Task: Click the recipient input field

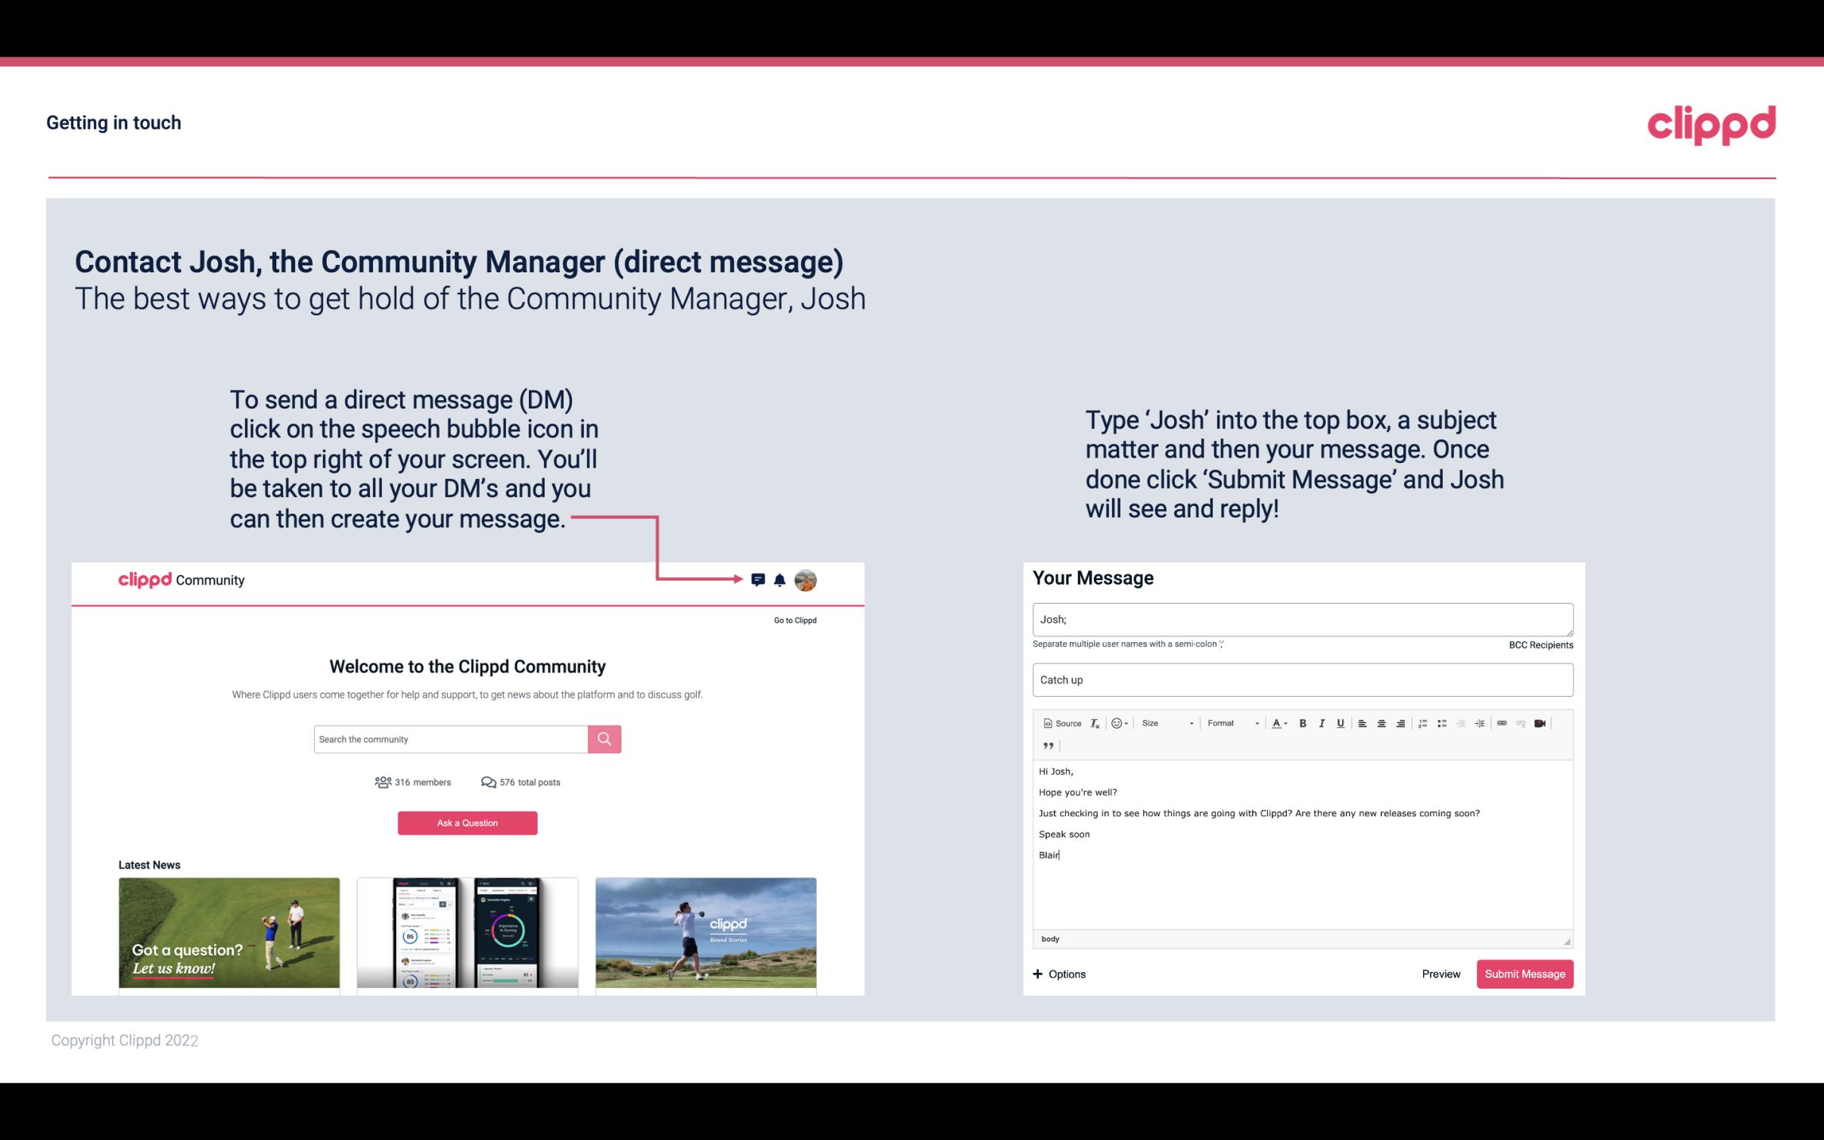Action: pyautogui.click(x=1301, y=617)
